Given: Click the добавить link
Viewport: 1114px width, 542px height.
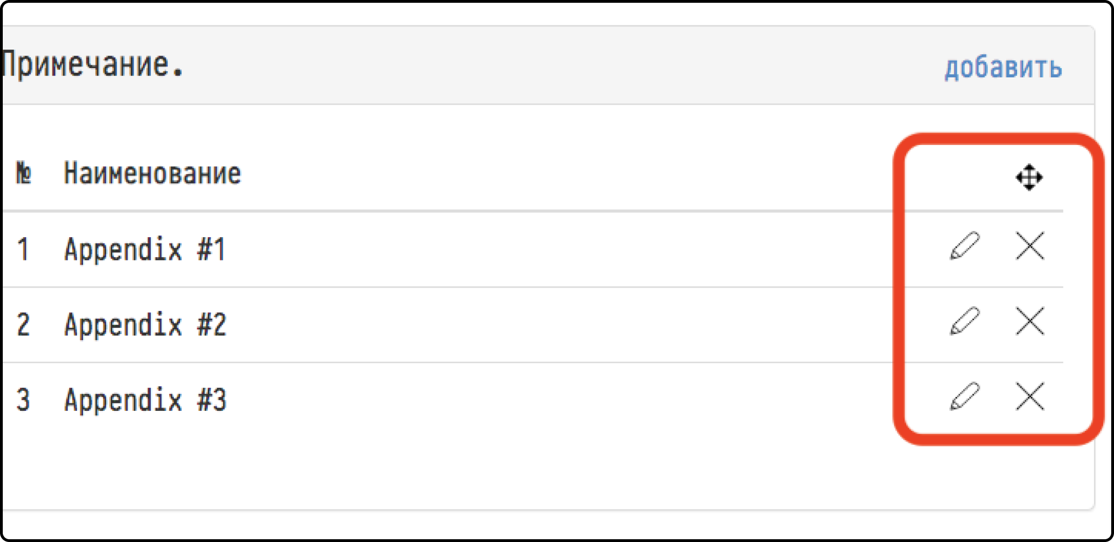Looking at the screenshot, I should [1004, 68].
